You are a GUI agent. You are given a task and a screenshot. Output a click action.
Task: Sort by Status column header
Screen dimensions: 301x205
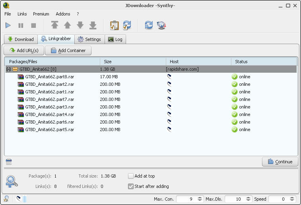[264, 62]
